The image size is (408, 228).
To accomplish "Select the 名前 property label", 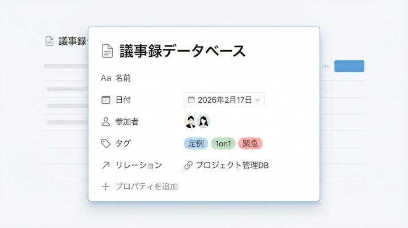I will tap(123, 78).
